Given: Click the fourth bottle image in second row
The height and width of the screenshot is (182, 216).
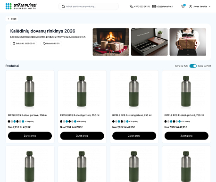Looking at the screenshot, I should [x=186, y=166].
